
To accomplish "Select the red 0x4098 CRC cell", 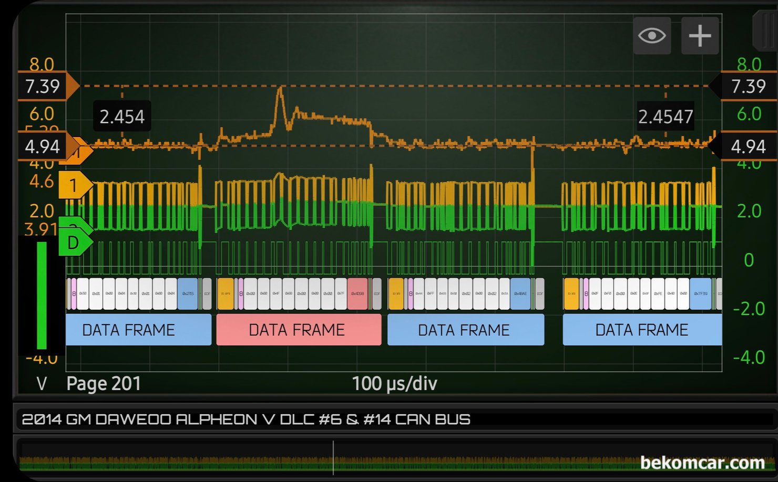I will (357, 294).
